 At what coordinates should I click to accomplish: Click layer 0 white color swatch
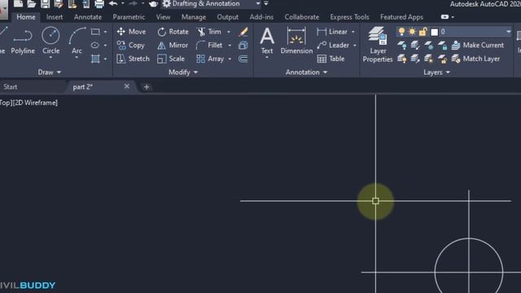click(434, 32)
